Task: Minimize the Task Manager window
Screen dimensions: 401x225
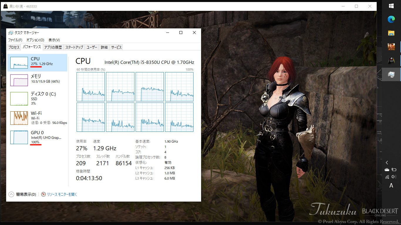Action: click(x=167, y=33)
